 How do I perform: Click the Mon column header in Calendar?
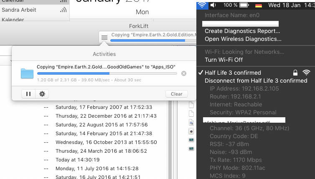pos(142,12)
